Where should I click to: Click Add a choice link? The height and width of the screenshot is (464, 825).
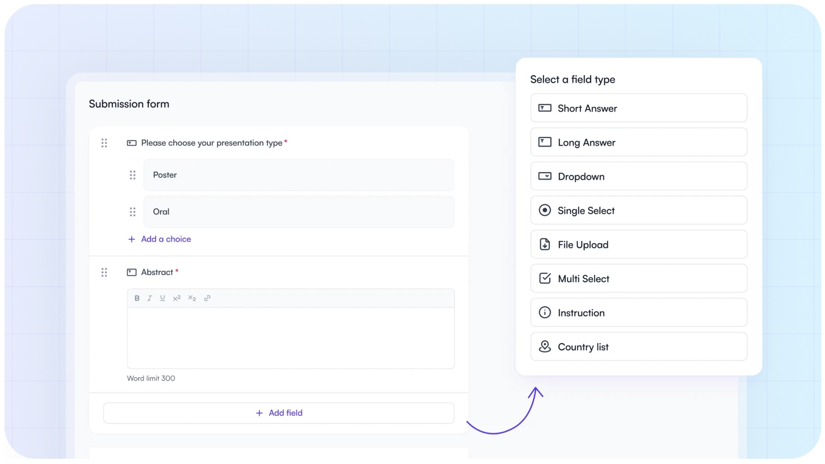tap(165, 239)
